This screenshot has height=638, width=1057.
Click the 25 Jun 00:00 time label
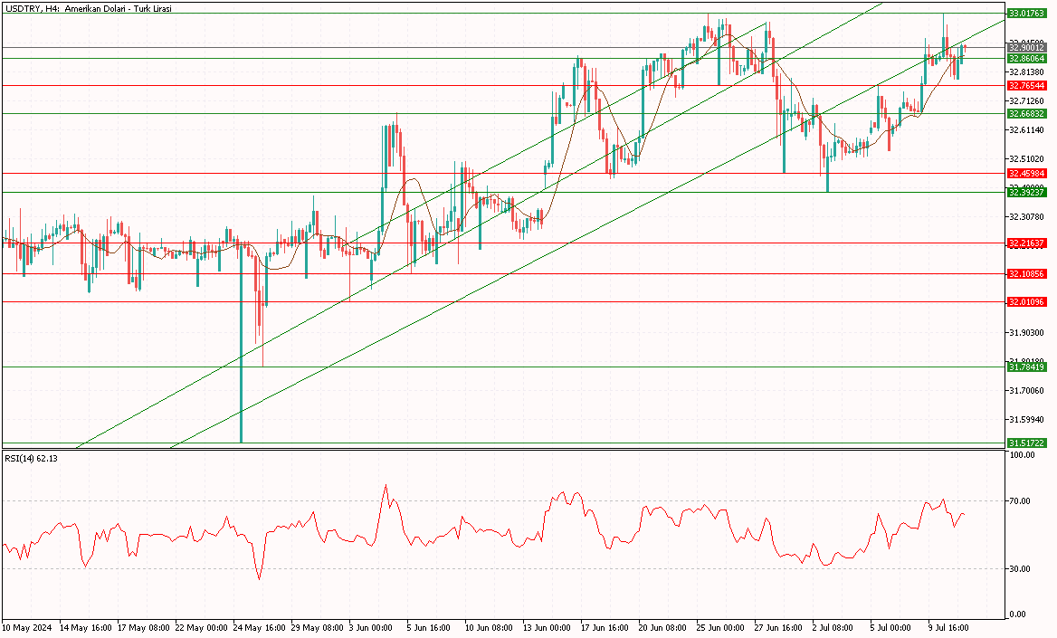tap(720, 628)
